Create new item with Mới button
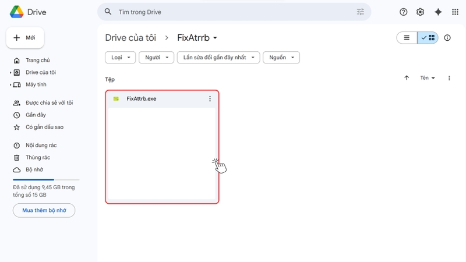The image size is (466, 262). (25, 38)
